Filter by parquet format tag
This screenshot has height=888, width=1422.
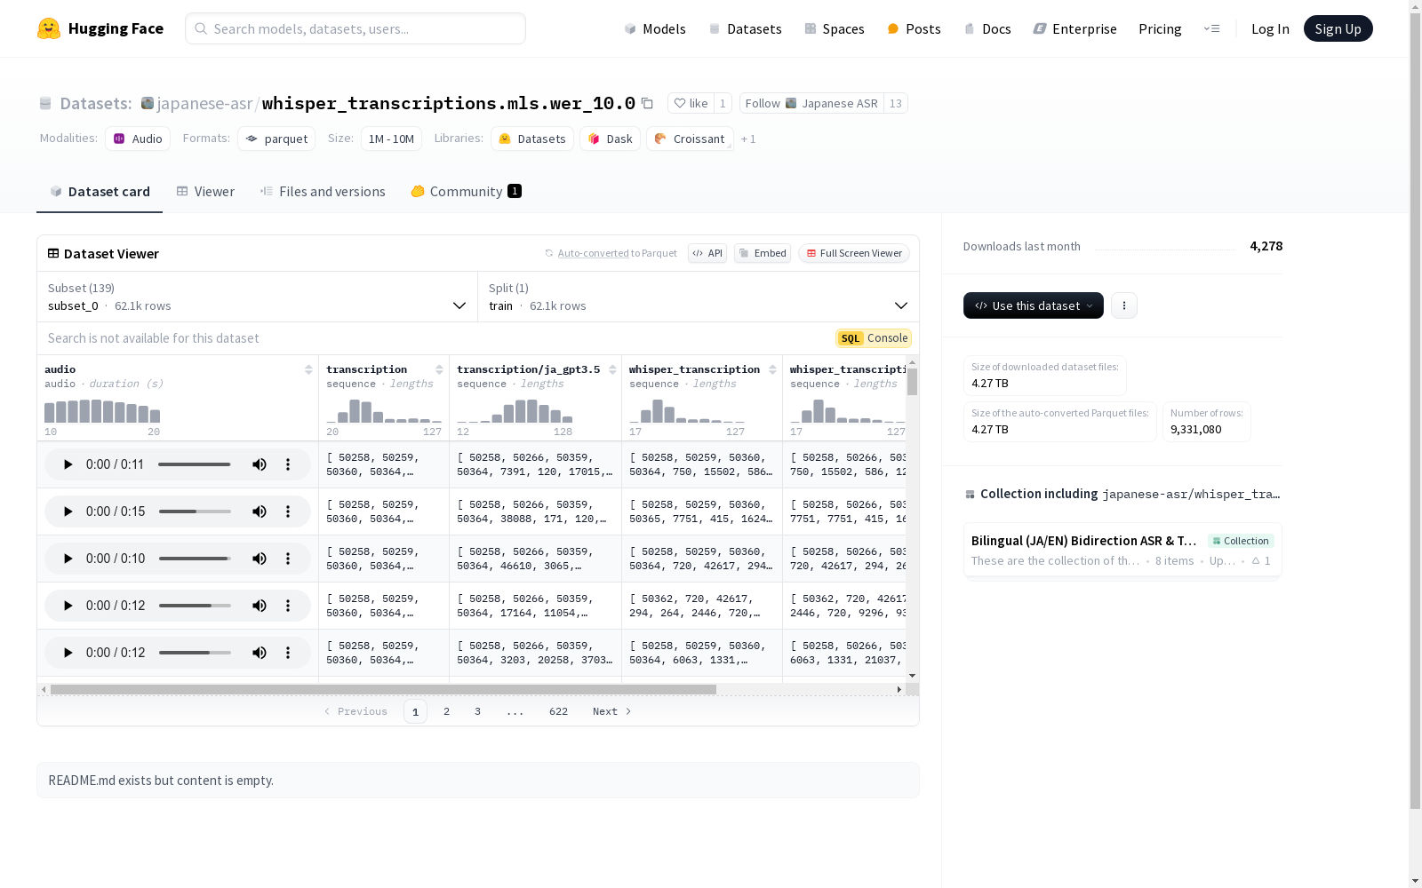[276, 139]
